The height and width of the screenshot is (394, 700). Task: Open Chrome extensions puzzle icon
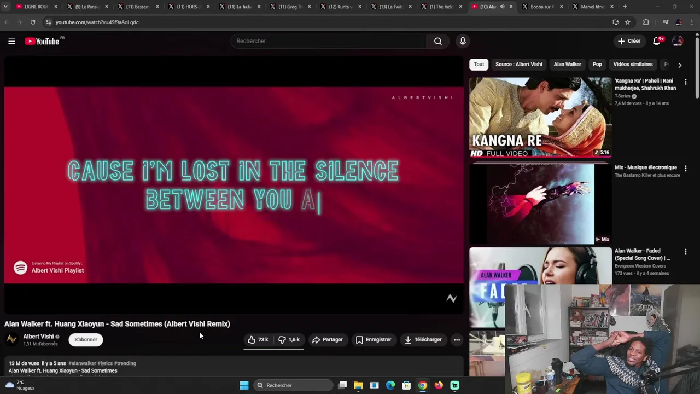[x=646, y=22]
